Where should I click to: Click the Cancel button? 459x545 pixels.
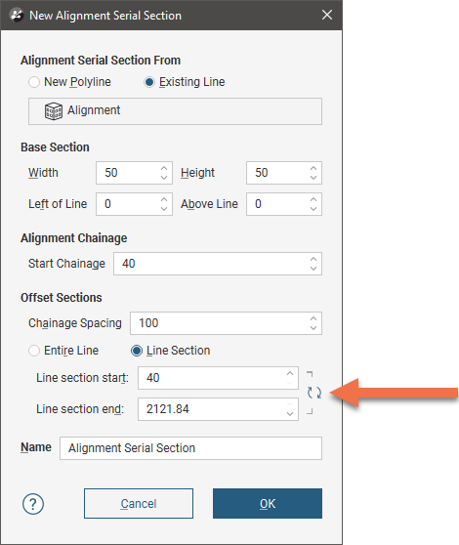[x=139, y=504]
